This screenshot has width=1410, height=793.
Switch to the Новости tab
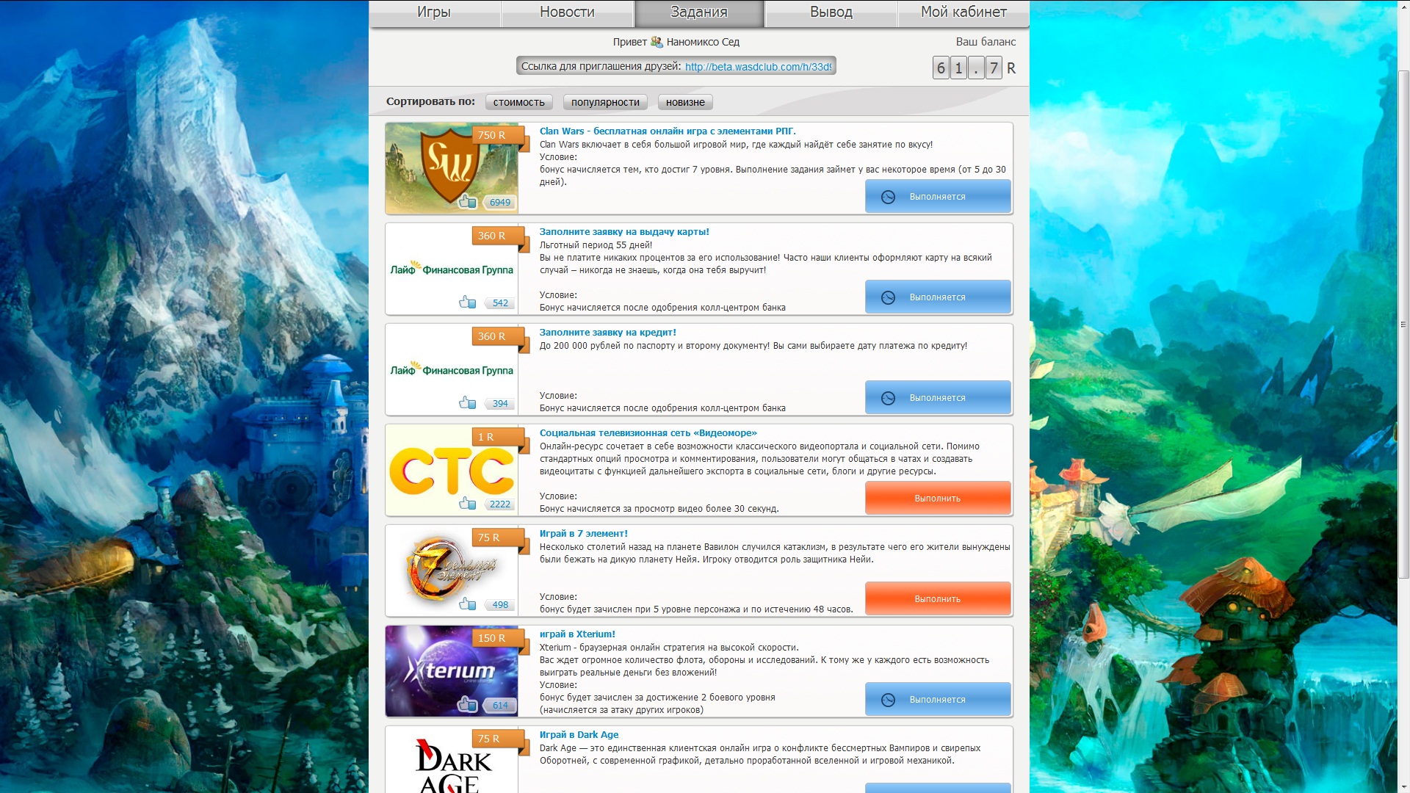pyautogui.click(x=567, y=12)
